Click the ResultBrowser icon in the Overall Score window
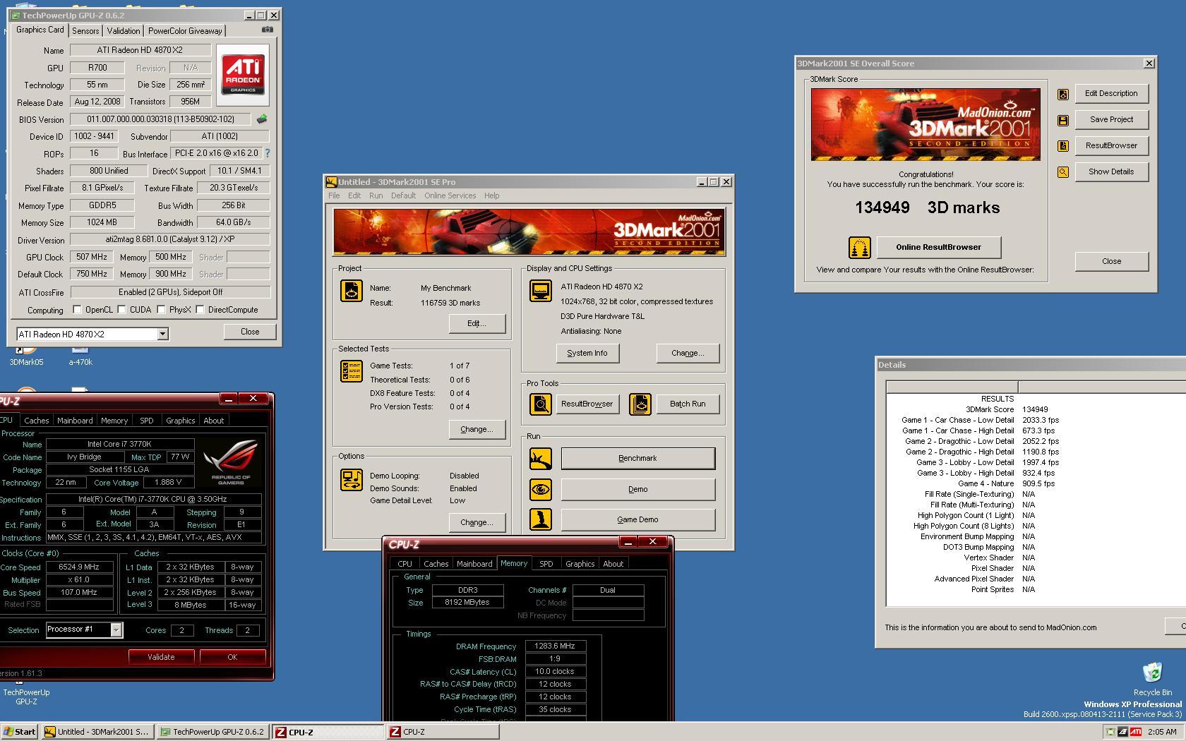Screen dimensions: 1186x741 click(1063, 146)
